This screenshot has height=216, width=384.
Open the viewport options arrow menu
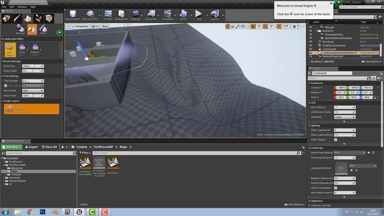(x=68, y=26)
